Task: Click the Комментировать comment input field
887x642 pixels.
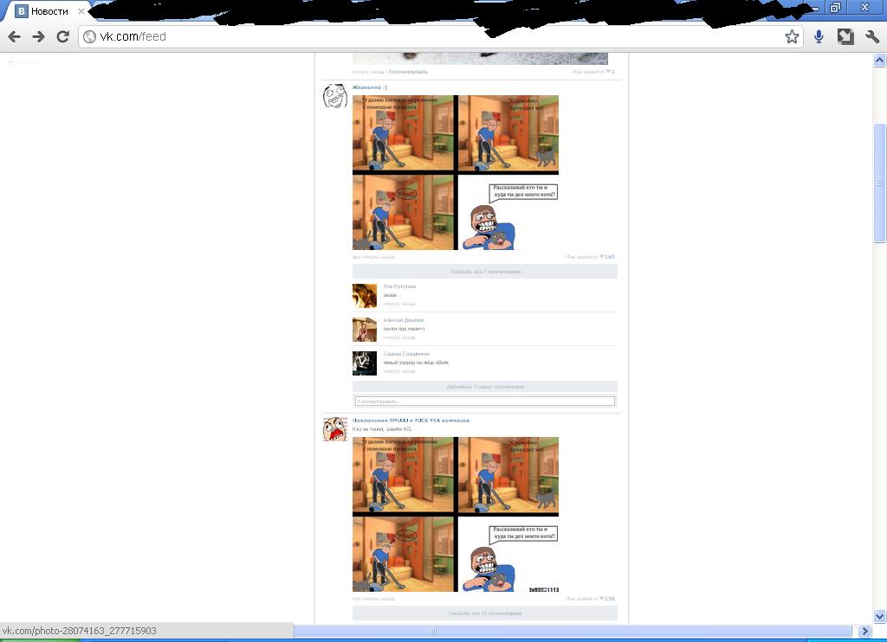Action: pyautogui.click(x=485, y=401)
